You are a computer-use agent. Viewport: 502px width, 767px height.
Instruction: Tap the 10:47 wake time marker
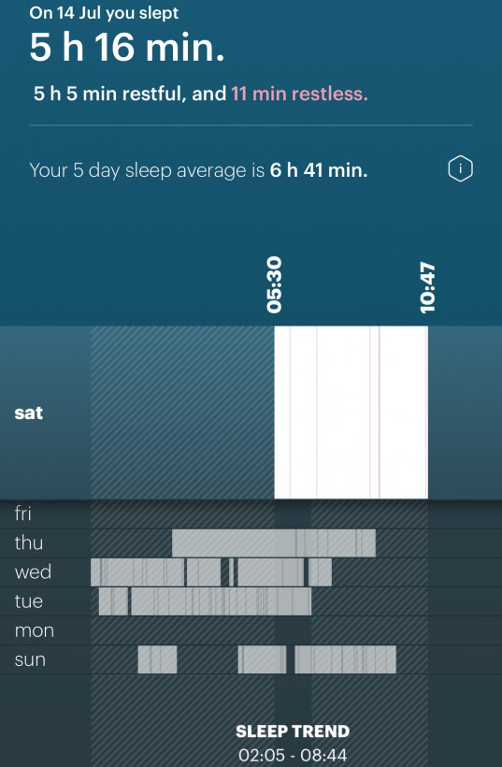point(428,288)
